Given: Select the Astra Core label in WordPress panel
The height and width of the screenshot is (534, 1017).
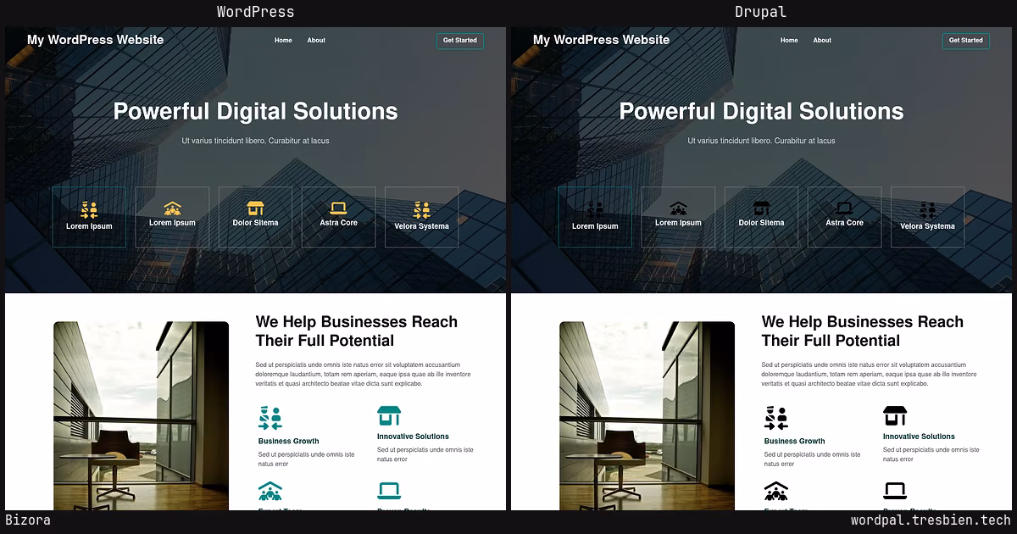Looking at the screenshot, I should (x=338, y=223).
